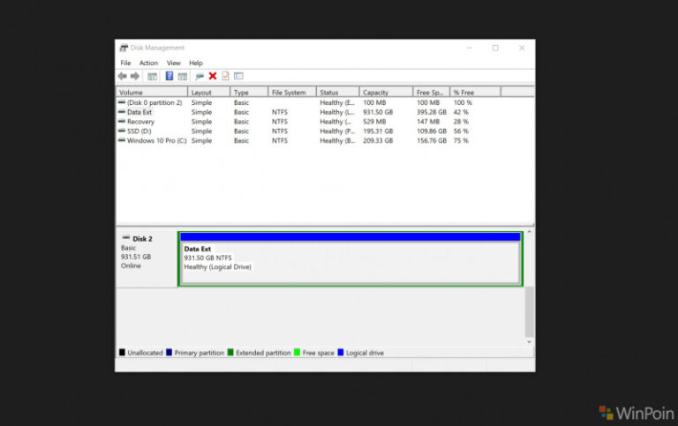Click the last toolbar icon after Properties
This screenshot has width=678, height=426.
pos(238,77)
